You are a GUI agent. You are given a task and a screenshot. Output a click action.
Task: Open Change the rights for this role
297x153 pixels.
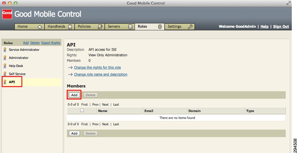(97, 68)
